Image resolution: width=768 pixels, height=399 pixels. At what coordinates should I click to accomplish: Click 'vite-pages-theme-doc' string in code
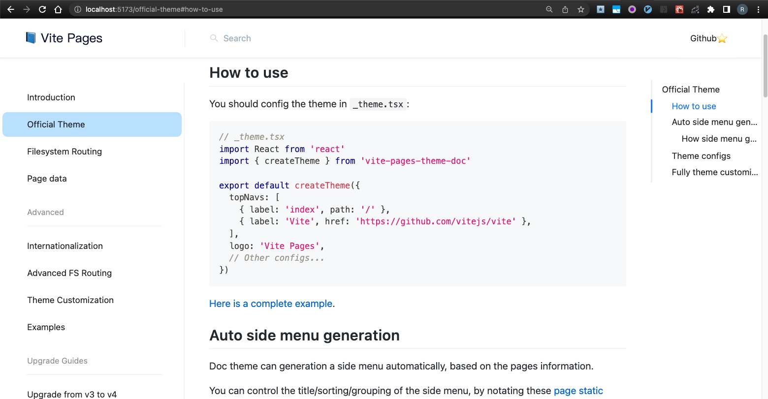pyautogui.click(x=416, y=161)
